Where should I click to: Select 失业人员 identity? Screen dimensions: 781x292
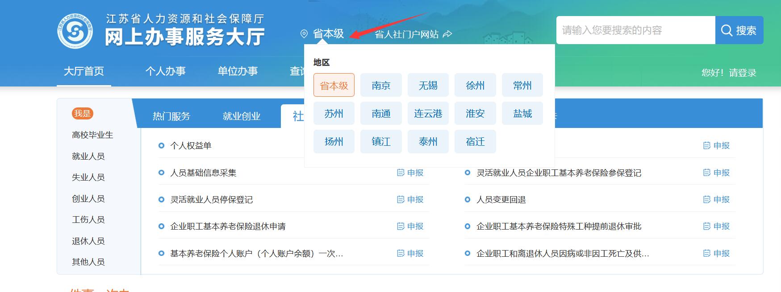pos(88,177)
